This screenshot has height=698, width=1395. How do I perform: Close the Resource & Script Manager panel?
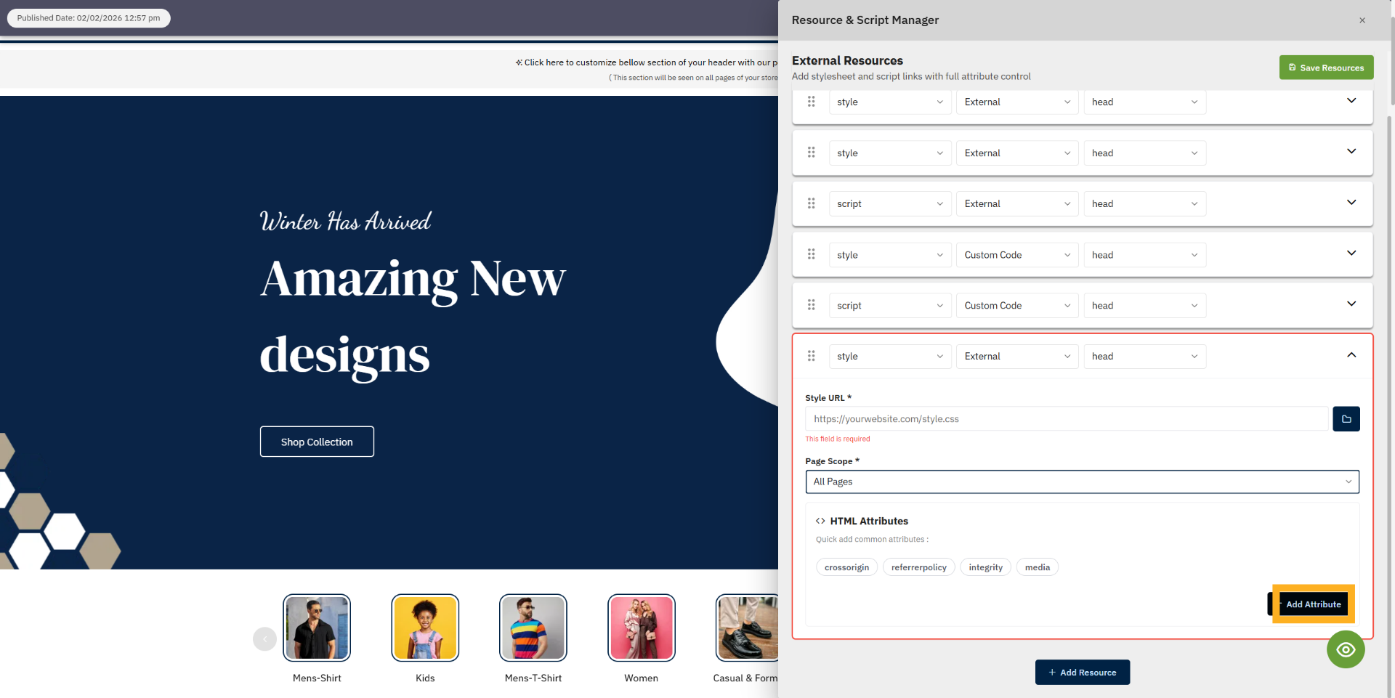coord(1362,20)
